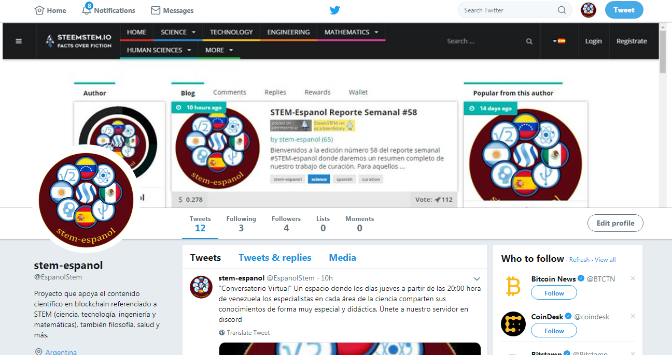Image resolution: width=672 pixels, height=355 pixels.
Task: Open profile avatar menu in top bar
Action: [x=589, y=10]
